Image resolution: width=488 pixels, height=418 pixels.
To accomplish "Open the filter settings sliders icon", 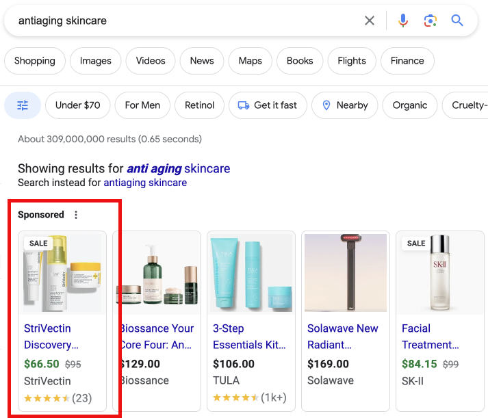I will point(23,105).
